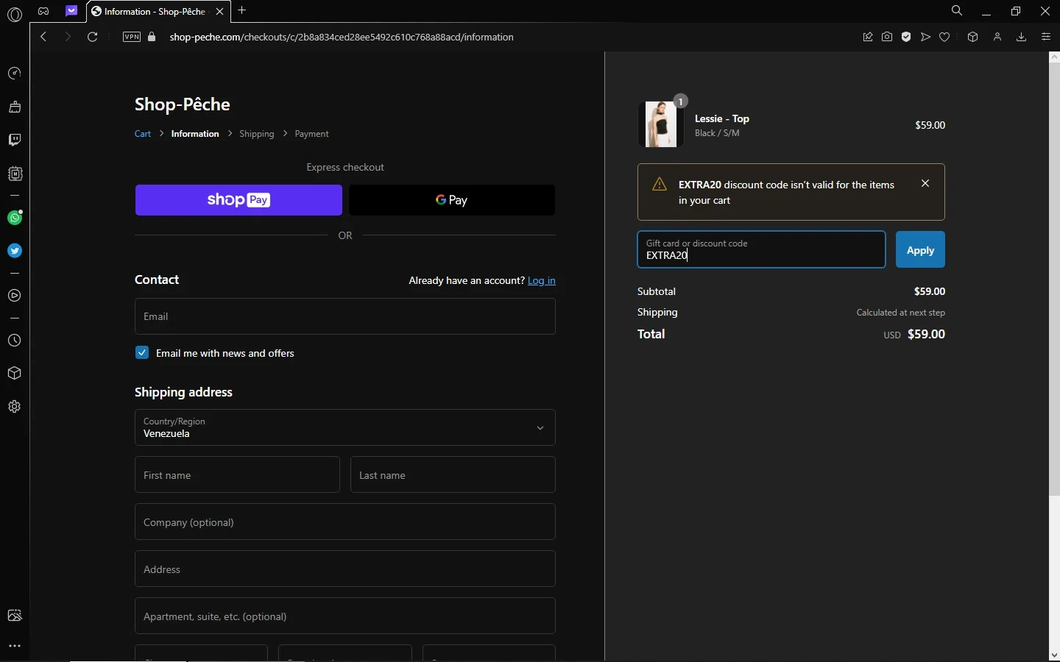This screenshot has width=1060, height=662.
Task: Focus the Apartment, suite, etc. field
Action: point(345,616)
